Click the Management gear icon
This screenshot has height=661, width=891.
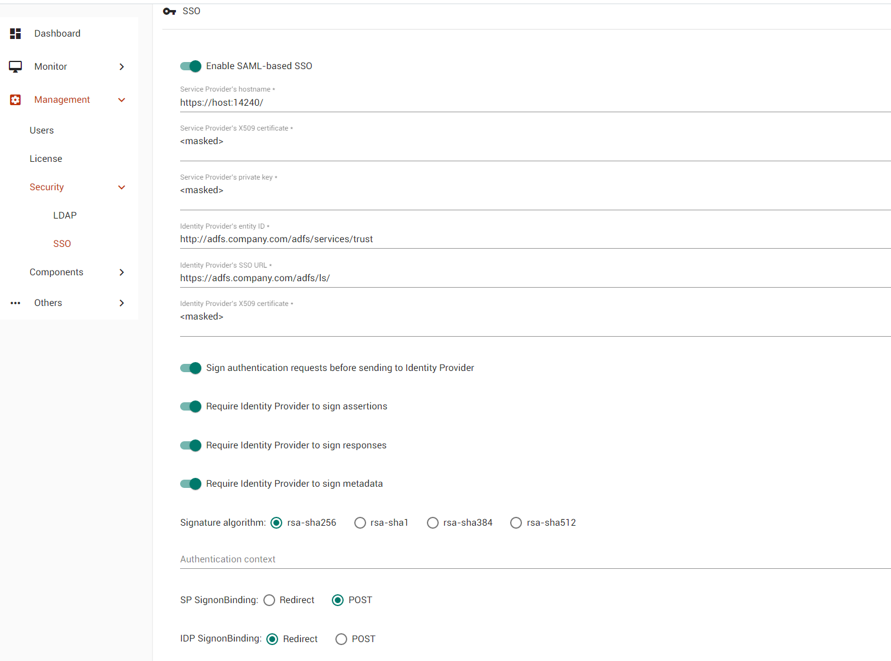tap(15, 99)
